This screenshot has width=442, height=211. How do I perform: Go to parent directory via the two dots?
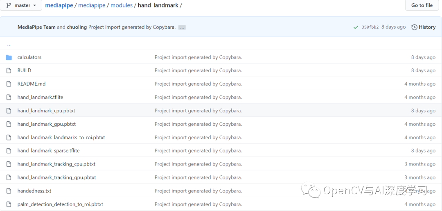pos(9,44)
